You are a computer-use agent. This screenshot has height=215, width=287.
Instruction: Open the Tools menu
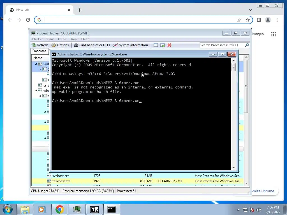tap(61, 39)
